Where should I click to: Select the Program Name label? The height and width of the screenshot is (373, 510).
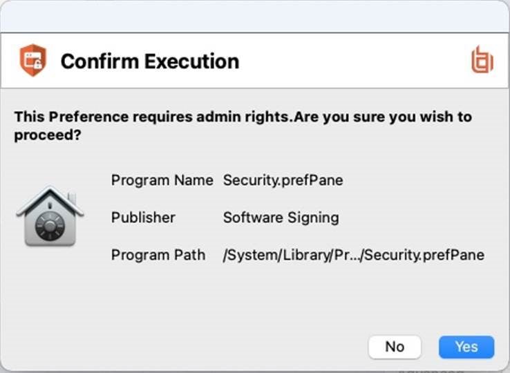click(x=162, y=180)
